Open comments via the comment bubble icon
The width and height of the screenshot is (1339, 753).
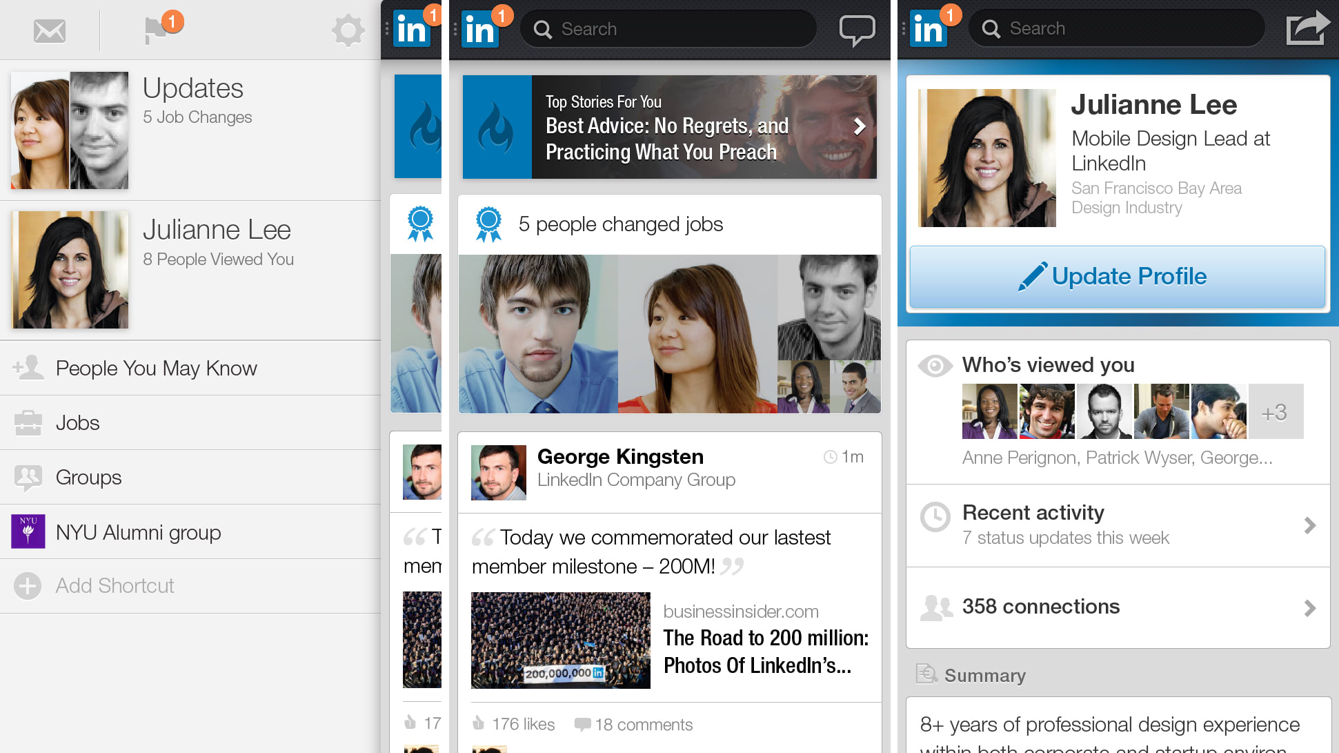point(584,723)
